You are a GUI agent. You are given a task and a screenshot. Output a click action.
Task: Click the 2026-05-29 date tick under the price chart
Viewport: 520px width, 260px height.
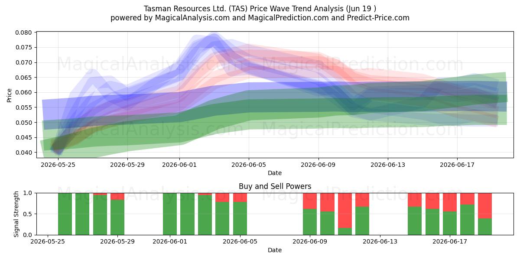pyautogui.click(x=127, y=165)
